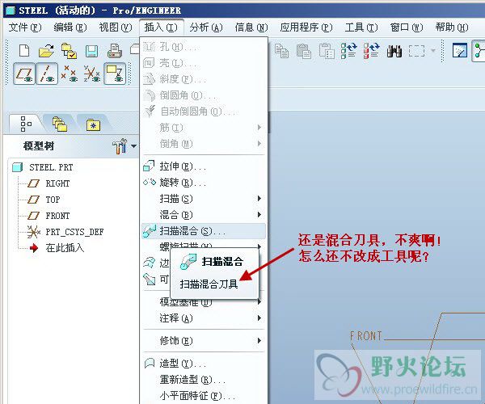Click the style feature icon beside 造型
Screen dimensions: 485x404
coord(150,363)
